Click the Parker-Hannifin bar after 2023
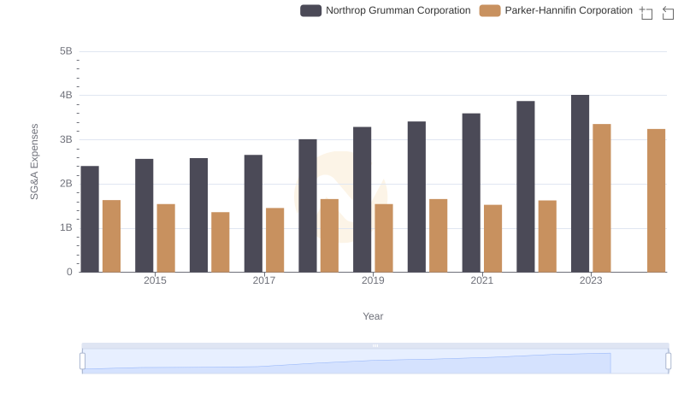 pos(657,201)
